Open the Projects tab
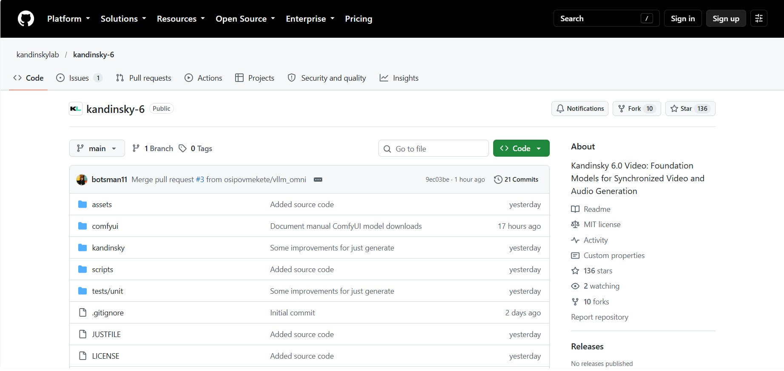The image size is (784, 371). 255,78
